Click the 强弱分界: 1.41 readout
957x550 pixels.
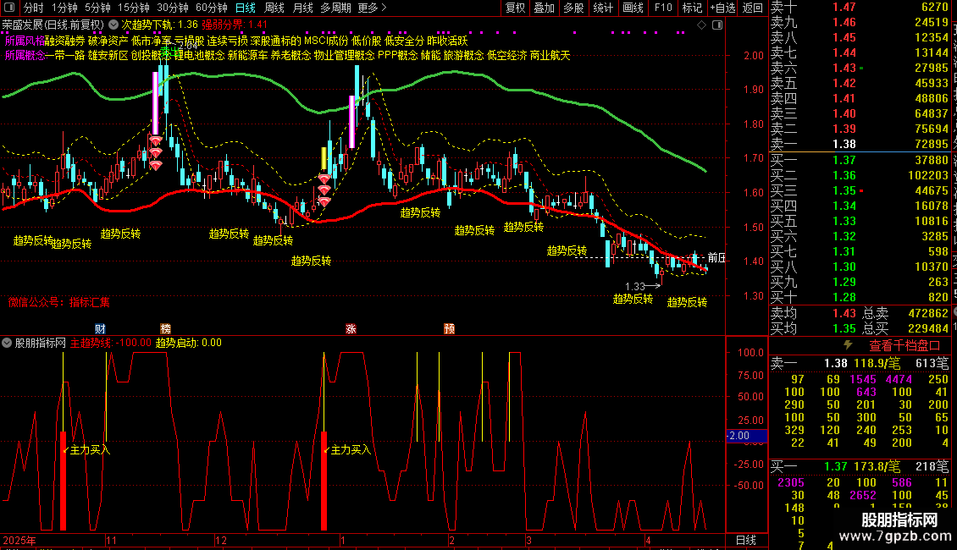tap(235, 25)
